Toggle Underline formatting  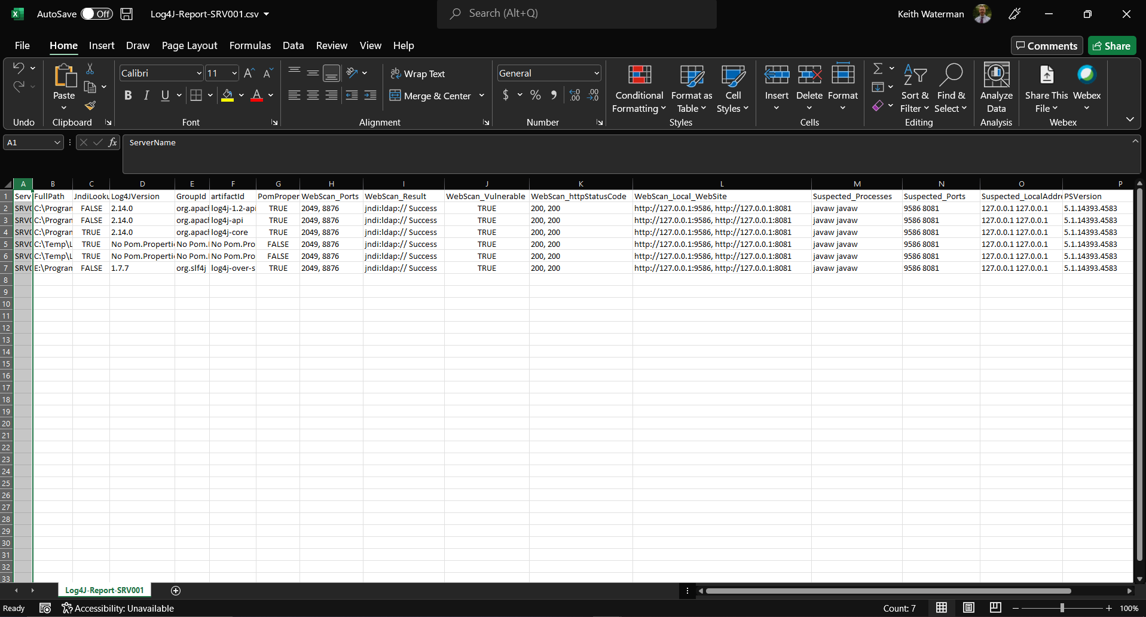[165, 95]
